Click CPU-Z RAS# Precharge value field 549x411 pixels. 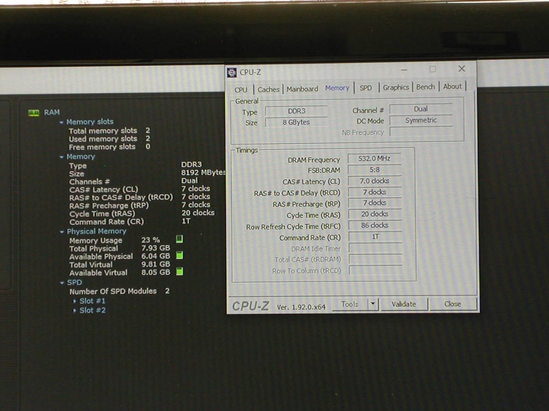tap(374, 203)
